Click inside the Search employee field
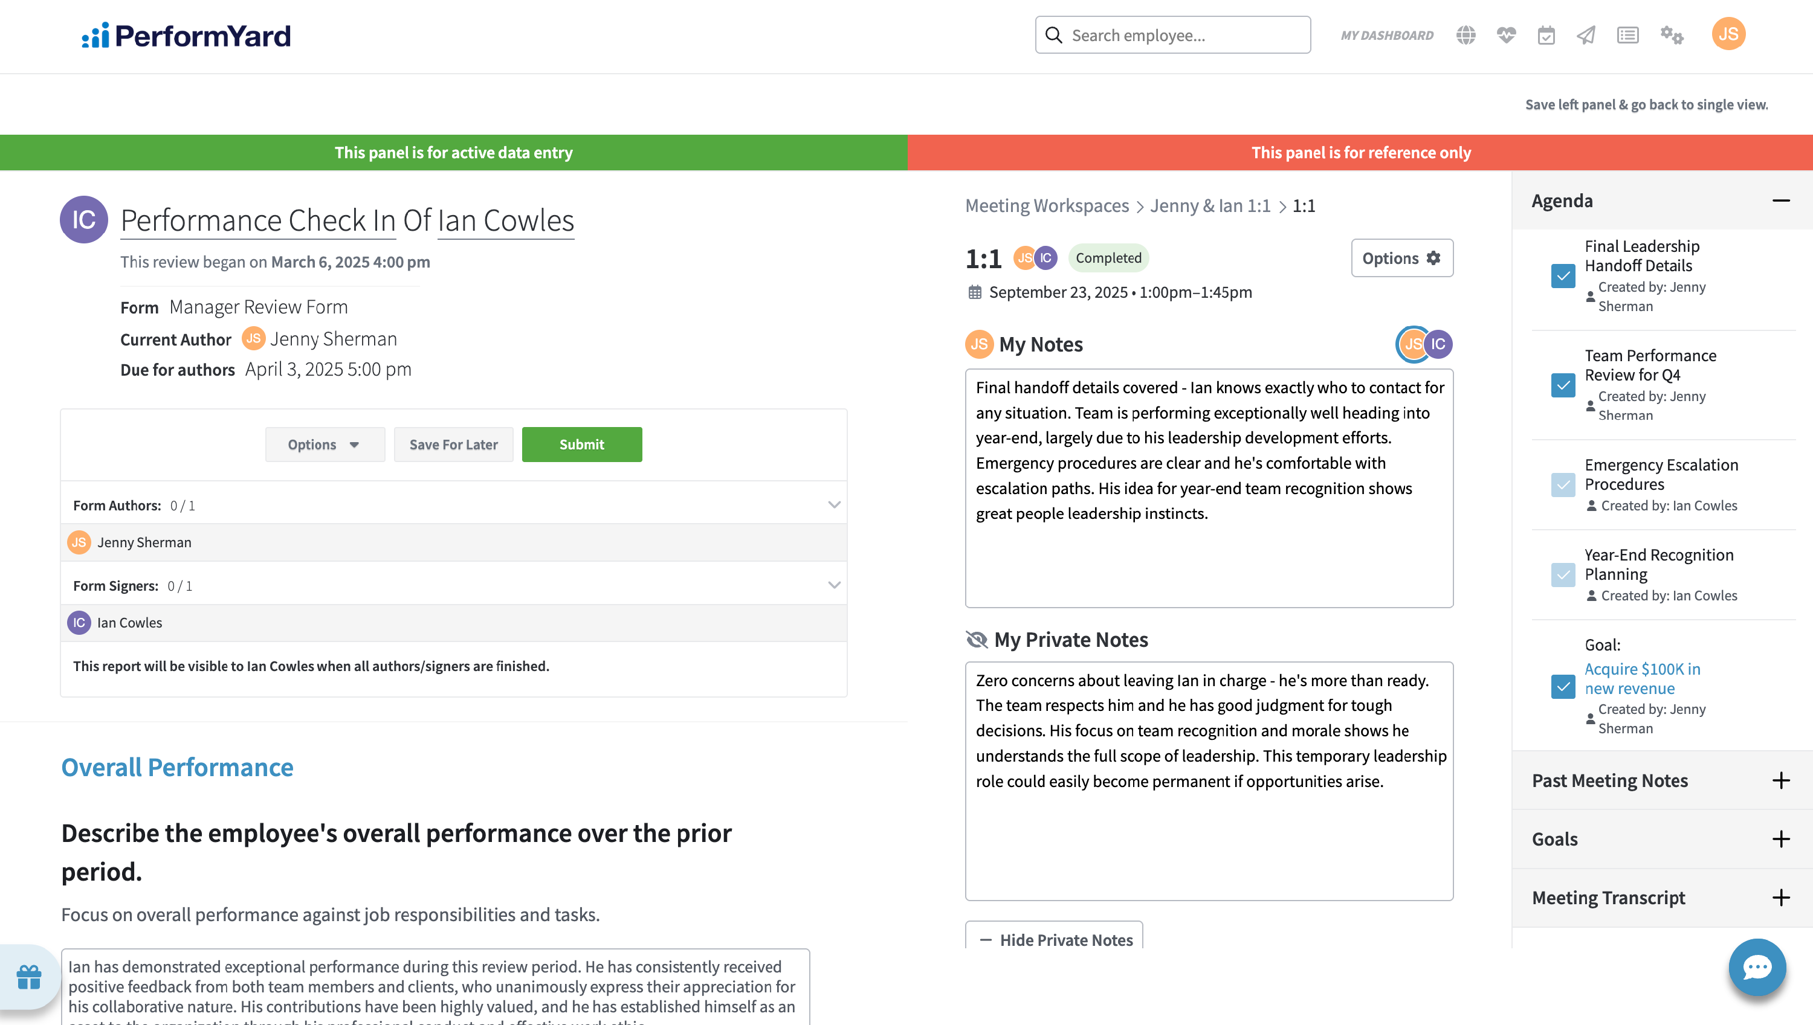 [x=1173, y=35]
